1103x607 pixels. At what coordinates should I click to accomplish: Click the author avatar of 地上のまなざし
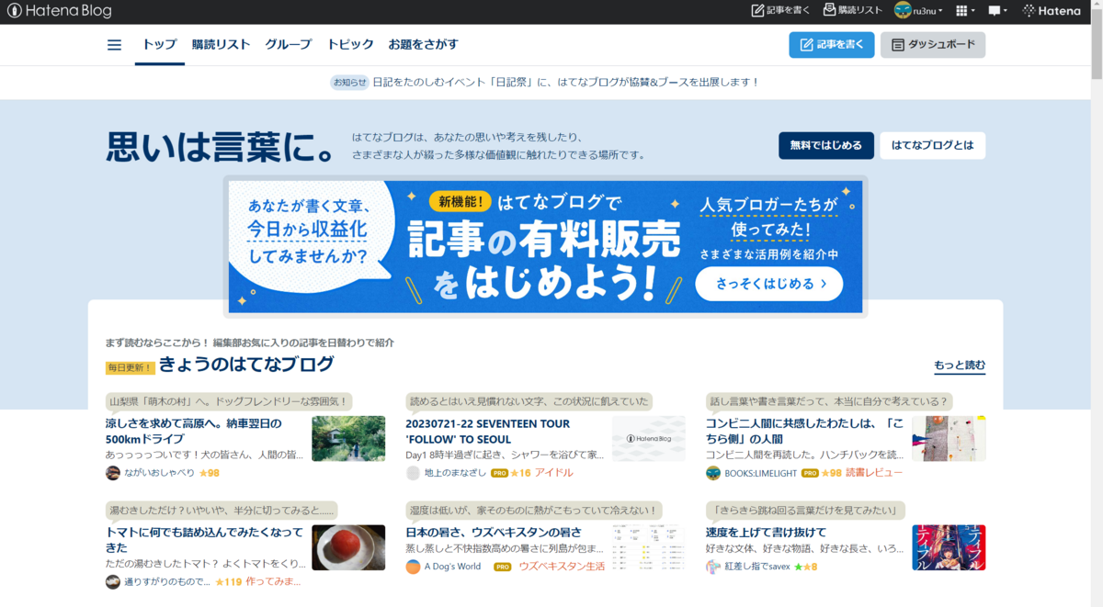pyautogui.click(x=414, y=473)
